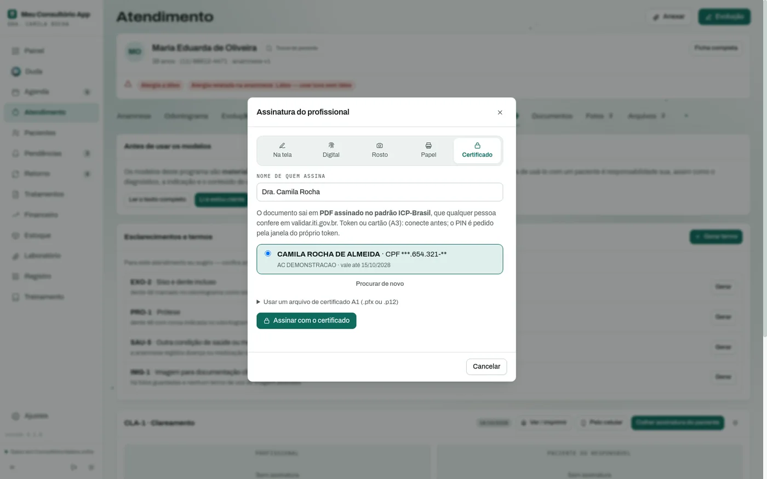Open the Rosto camera tab

coord(380,151)
